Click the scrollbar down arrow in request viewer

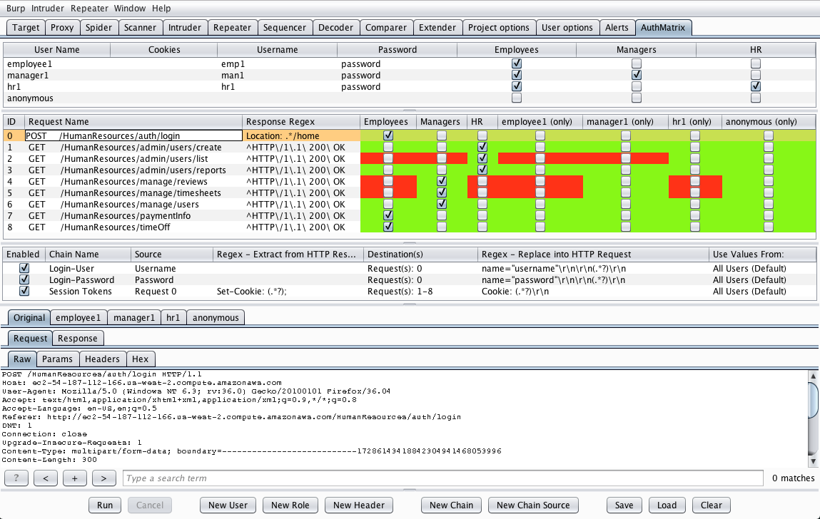click(x=813, y=461)
